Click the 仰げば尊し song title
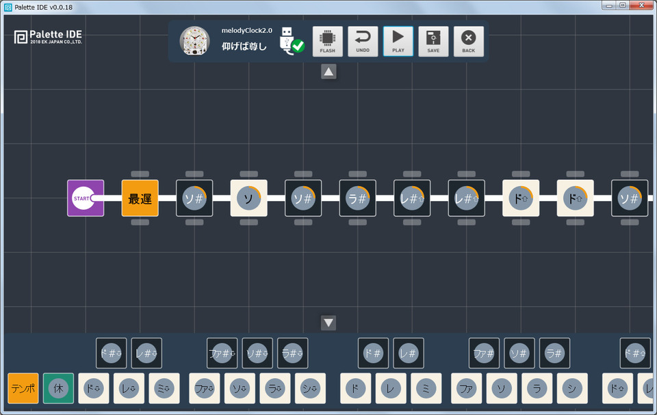This screenshot has width=657, height=415. 244,46
